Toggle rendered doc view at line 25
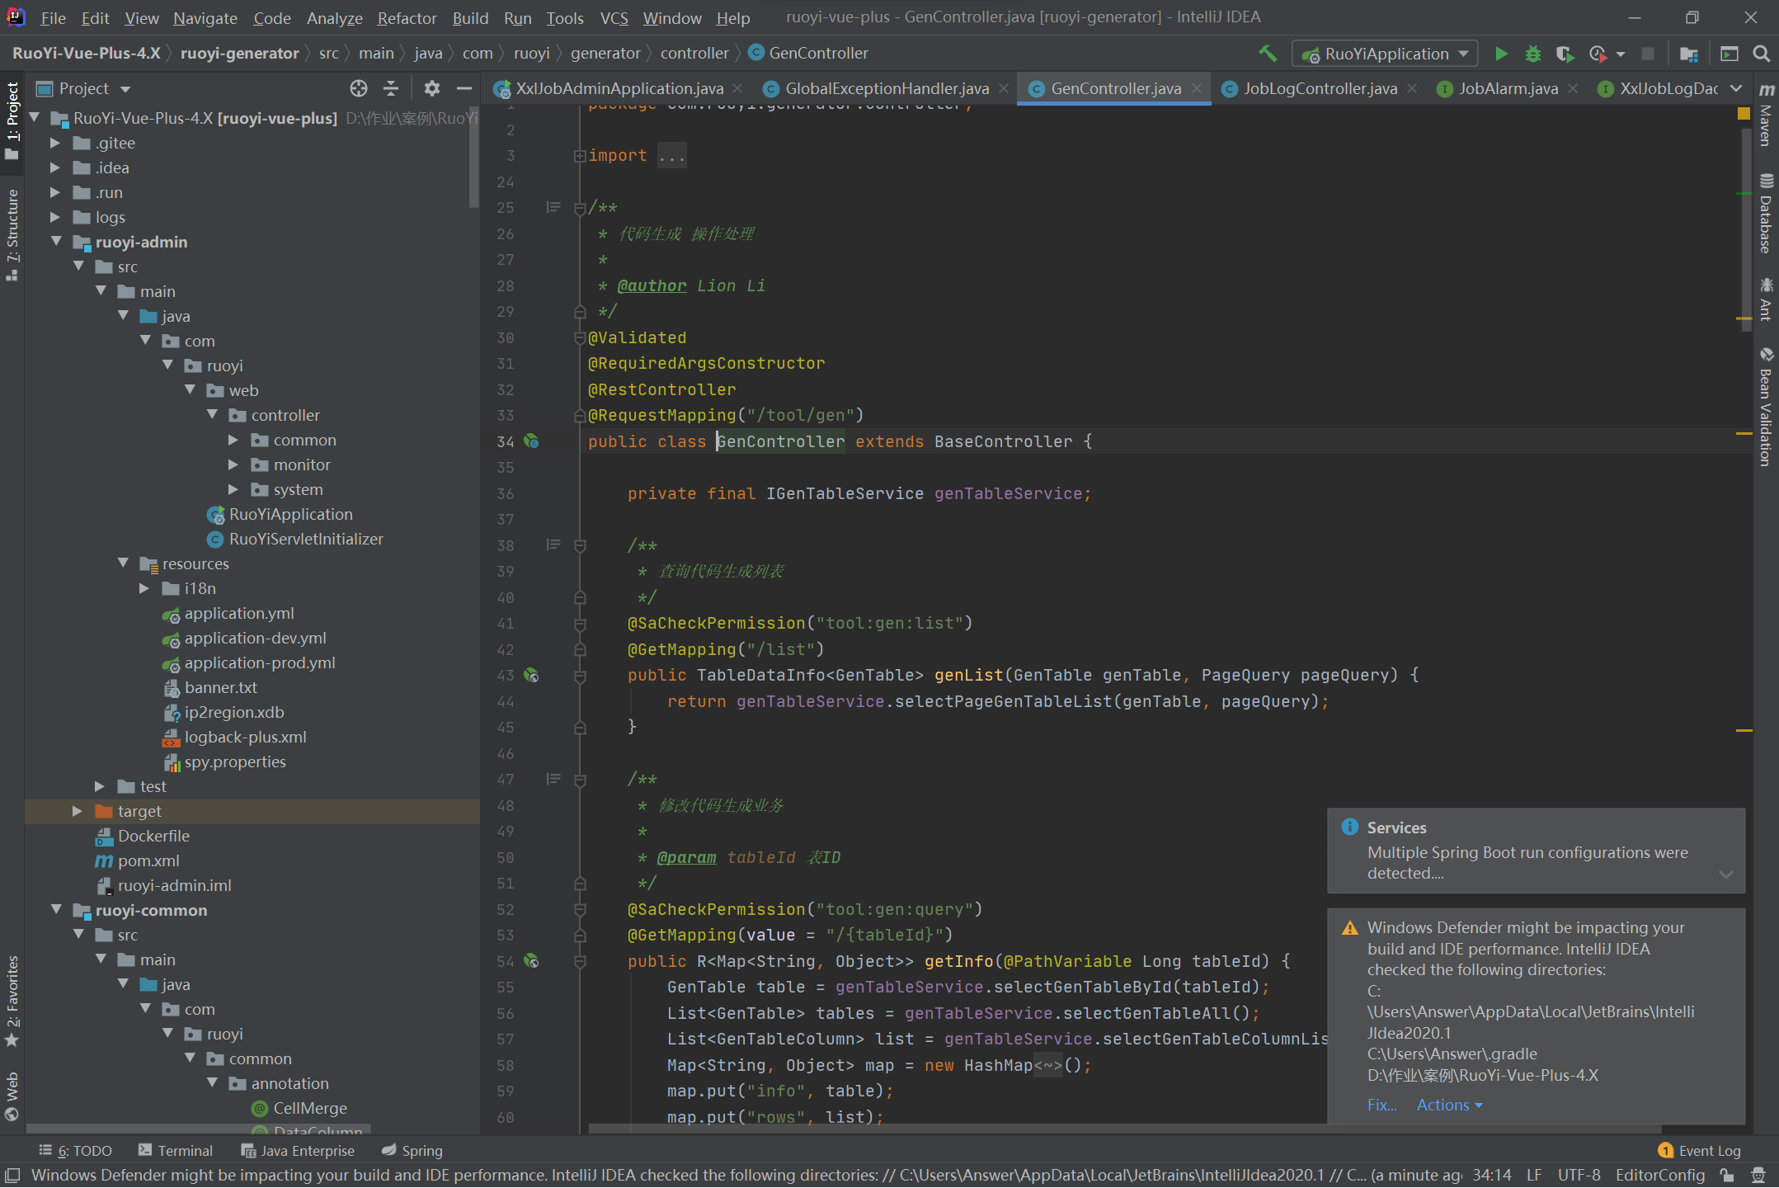The height and width of the screenshot is (1188, 1779). coord(553,207)
